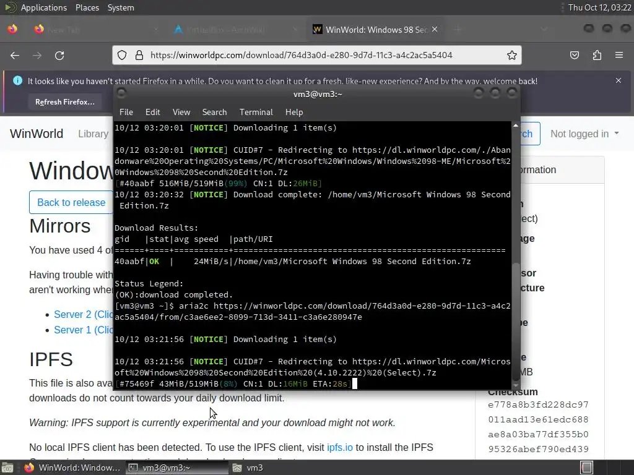
Task: Open the WinWorld home link
Action: coord(37,134)
